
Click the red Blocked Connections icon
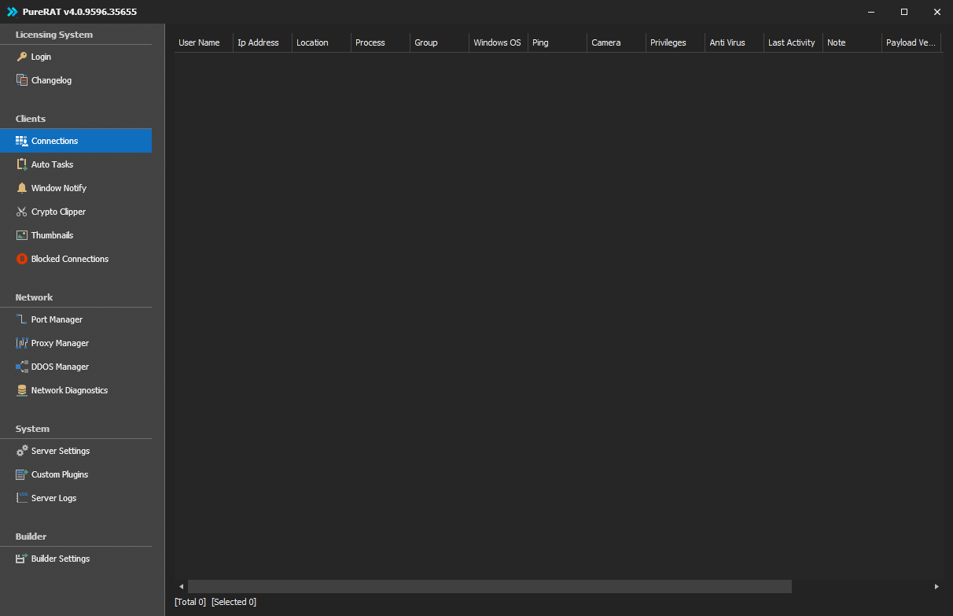pos(22,259)
